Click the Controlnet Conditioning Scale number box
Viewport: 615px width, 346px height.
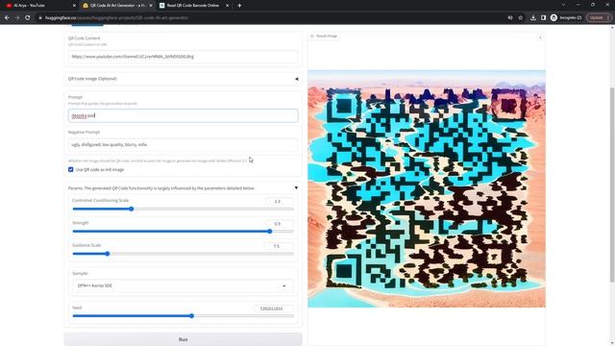point(280,201)
